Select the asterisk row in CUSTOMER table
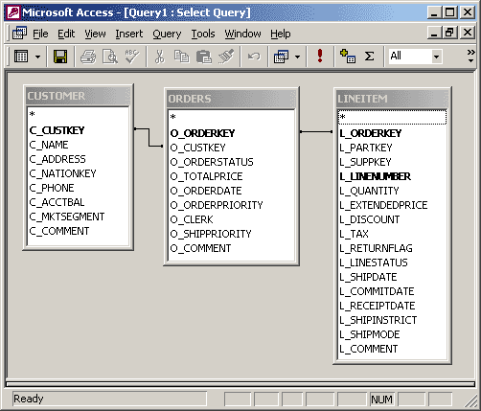Viewport: 481px width, 411px height. [79, 114]
